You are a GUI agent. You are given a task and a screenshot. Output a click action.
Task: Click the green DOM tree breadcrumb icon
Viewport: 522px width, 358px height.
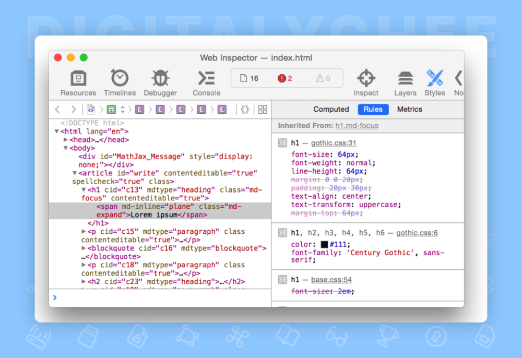click(111, 109)
